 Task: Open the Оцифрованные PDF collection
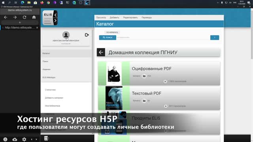pyautogui.click(x=151, y=69)
